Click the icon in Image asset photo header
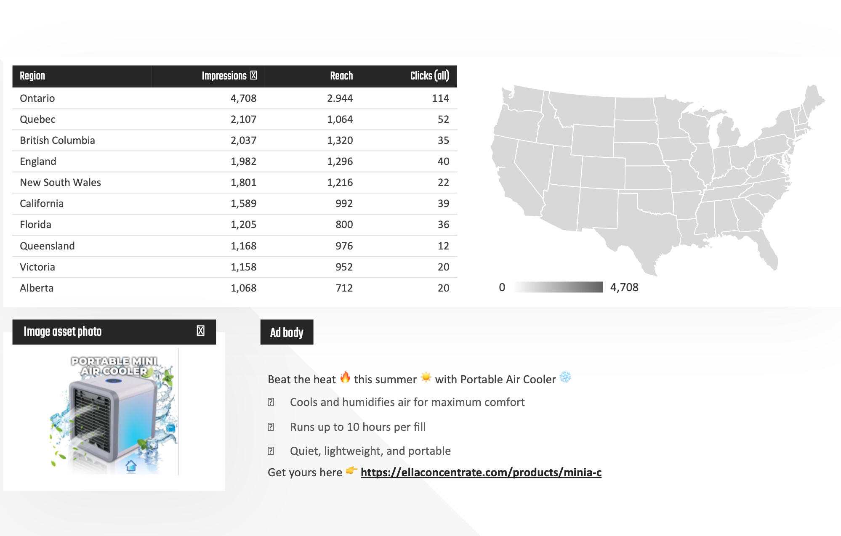This screenshot has width=841, height=536. (x=201, y=331)
